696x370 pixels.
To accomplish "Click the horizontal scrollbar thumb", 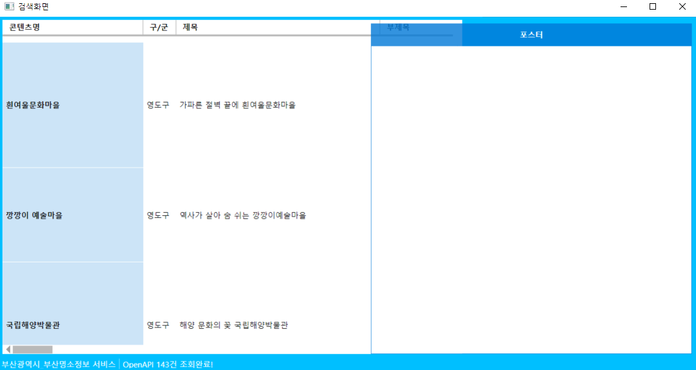I will (32, 349).
